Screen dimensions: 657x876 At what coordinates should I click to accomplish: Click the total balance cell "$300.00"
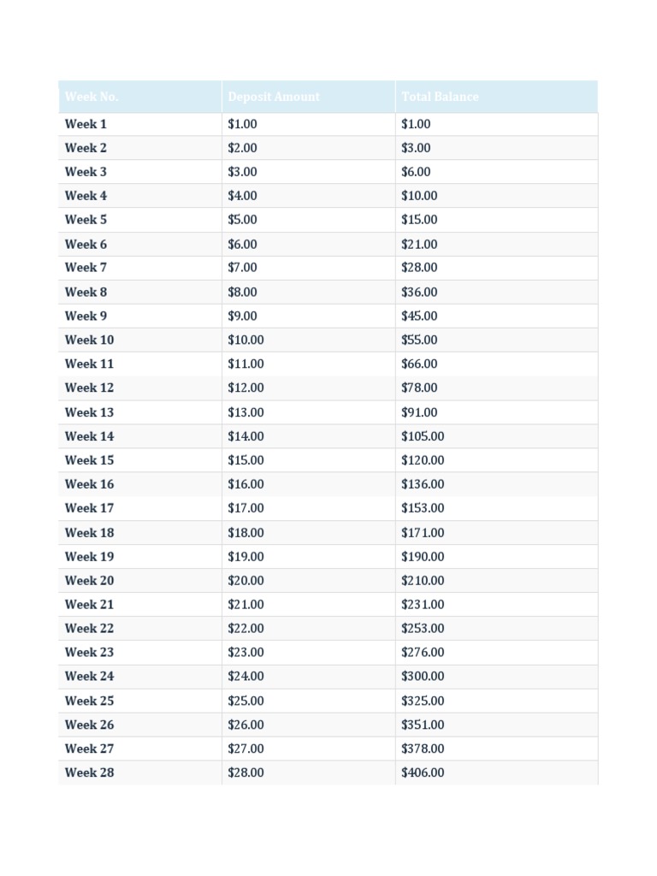coord(423,676)
